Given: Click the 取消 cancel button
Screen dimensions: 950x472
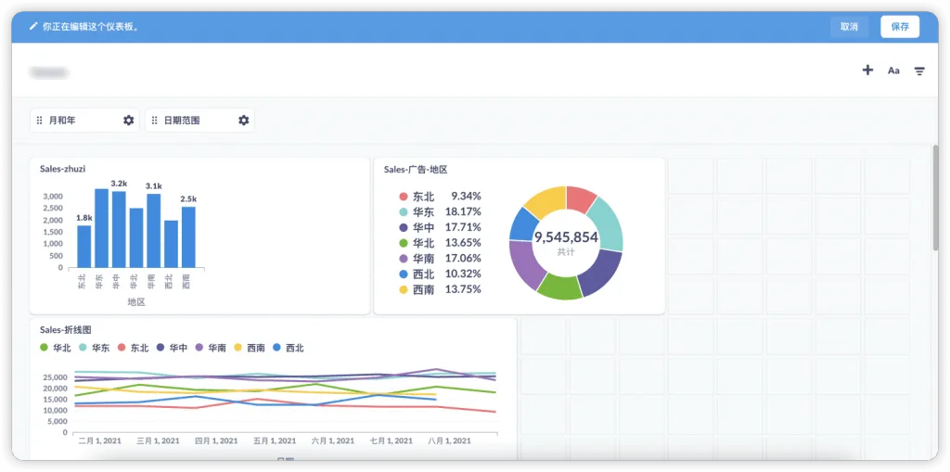Looking at the screenshot, I should point(849,27).
